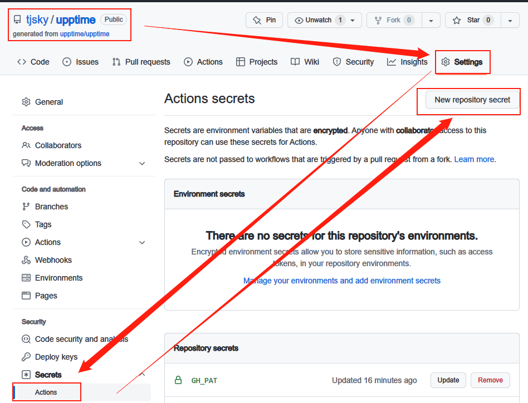
Task: Open the Secrets sidebar item
Action: coord(48,375)
